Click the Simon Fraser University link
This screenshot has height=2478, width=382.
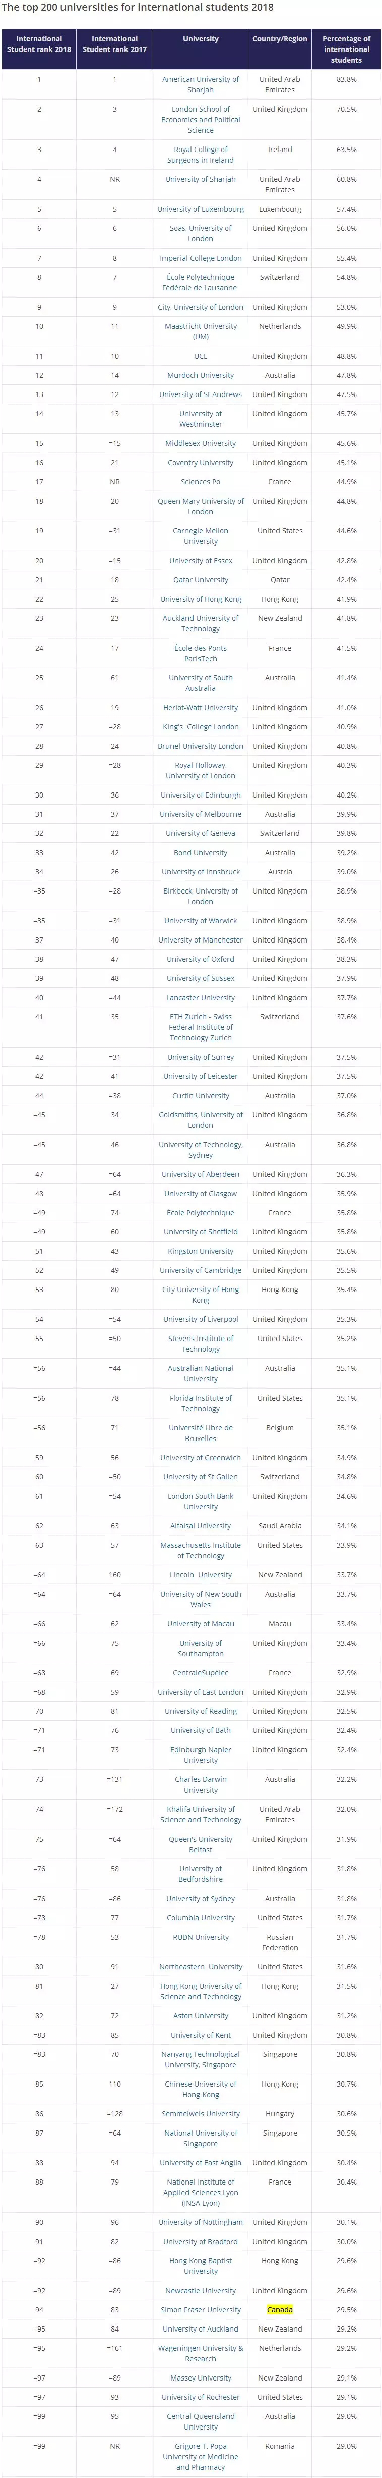click(201, 2309)
